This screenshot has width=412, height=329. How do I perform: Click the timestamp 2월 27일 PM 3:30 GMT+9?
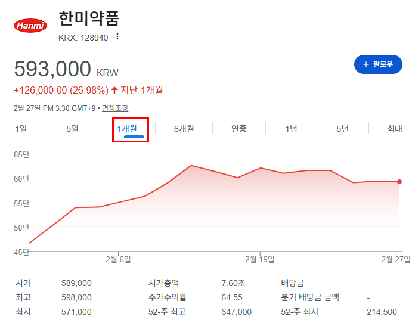click(x=55, y=108)
